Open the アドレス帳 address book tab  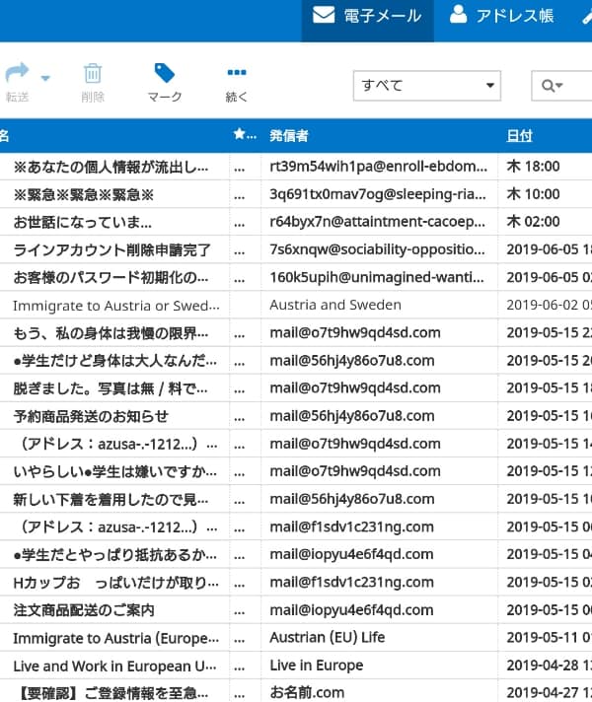(x=501, y=17)
